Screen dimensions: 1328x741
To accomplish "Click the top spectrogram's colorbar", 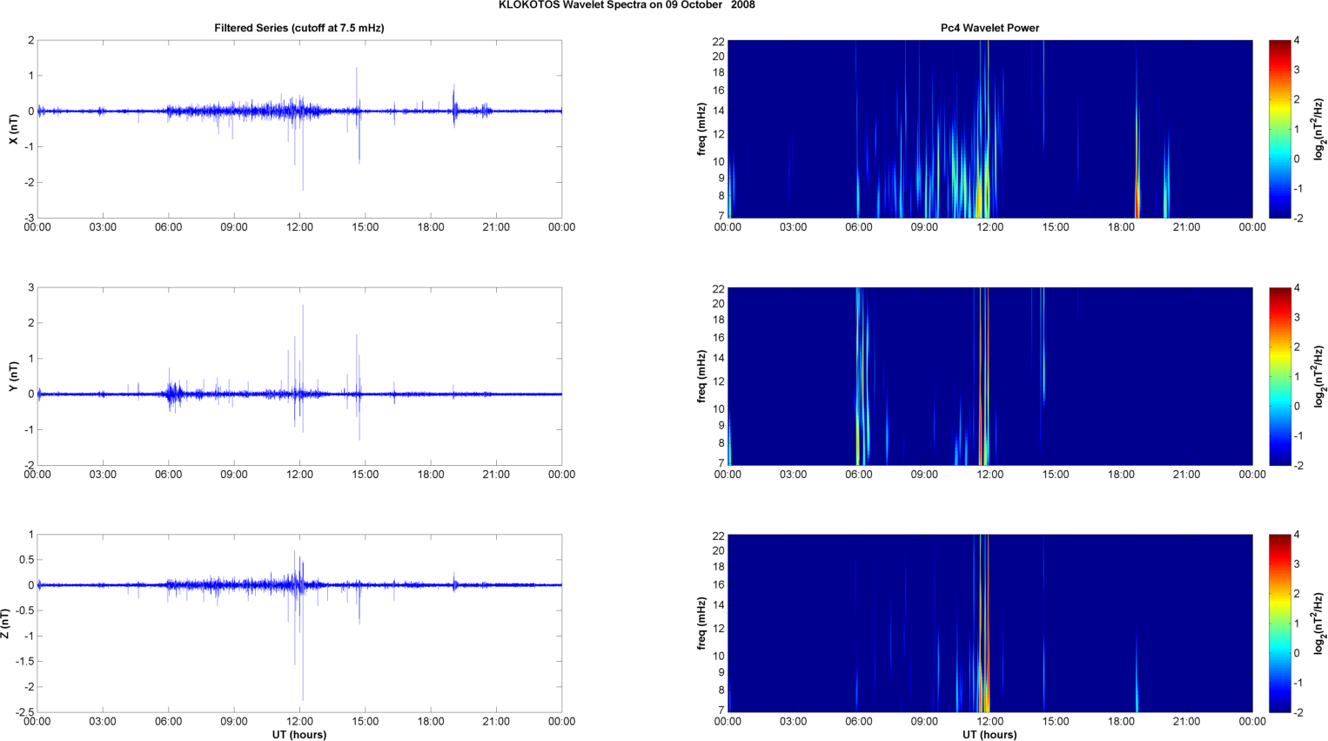I will (x=1279, y=129).
